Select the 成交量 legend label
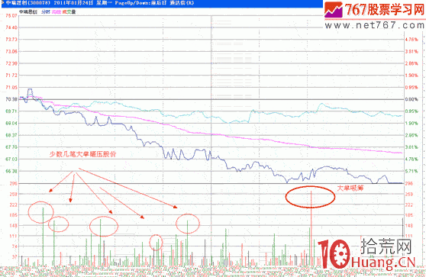 click(x=69, y=12)
